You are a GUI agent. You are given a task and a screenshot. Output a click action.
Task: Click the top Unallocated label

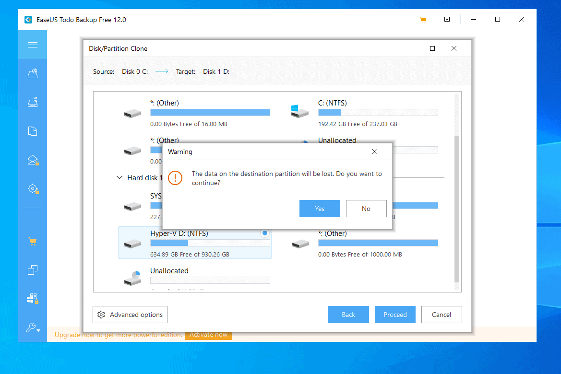[x=337, y=140]
